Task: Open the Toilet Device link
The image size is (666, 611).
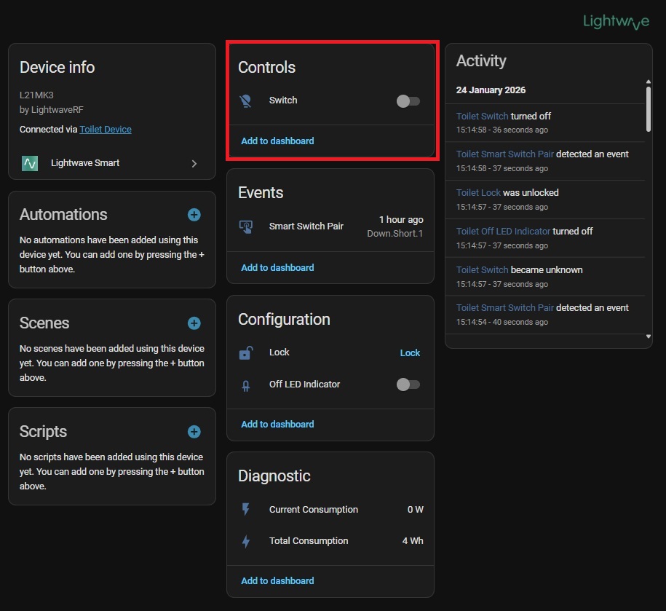Action: click(106, 130)
